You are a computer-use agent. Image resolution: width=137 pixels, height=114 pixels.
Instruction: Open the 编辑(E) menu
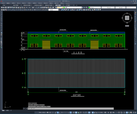tap(8, 3)
